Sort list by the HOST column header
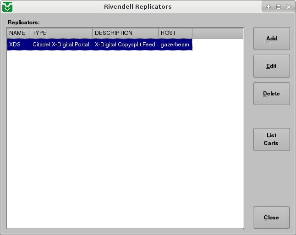This screenshot has width=296, height=235. click(x=175, y=33)
